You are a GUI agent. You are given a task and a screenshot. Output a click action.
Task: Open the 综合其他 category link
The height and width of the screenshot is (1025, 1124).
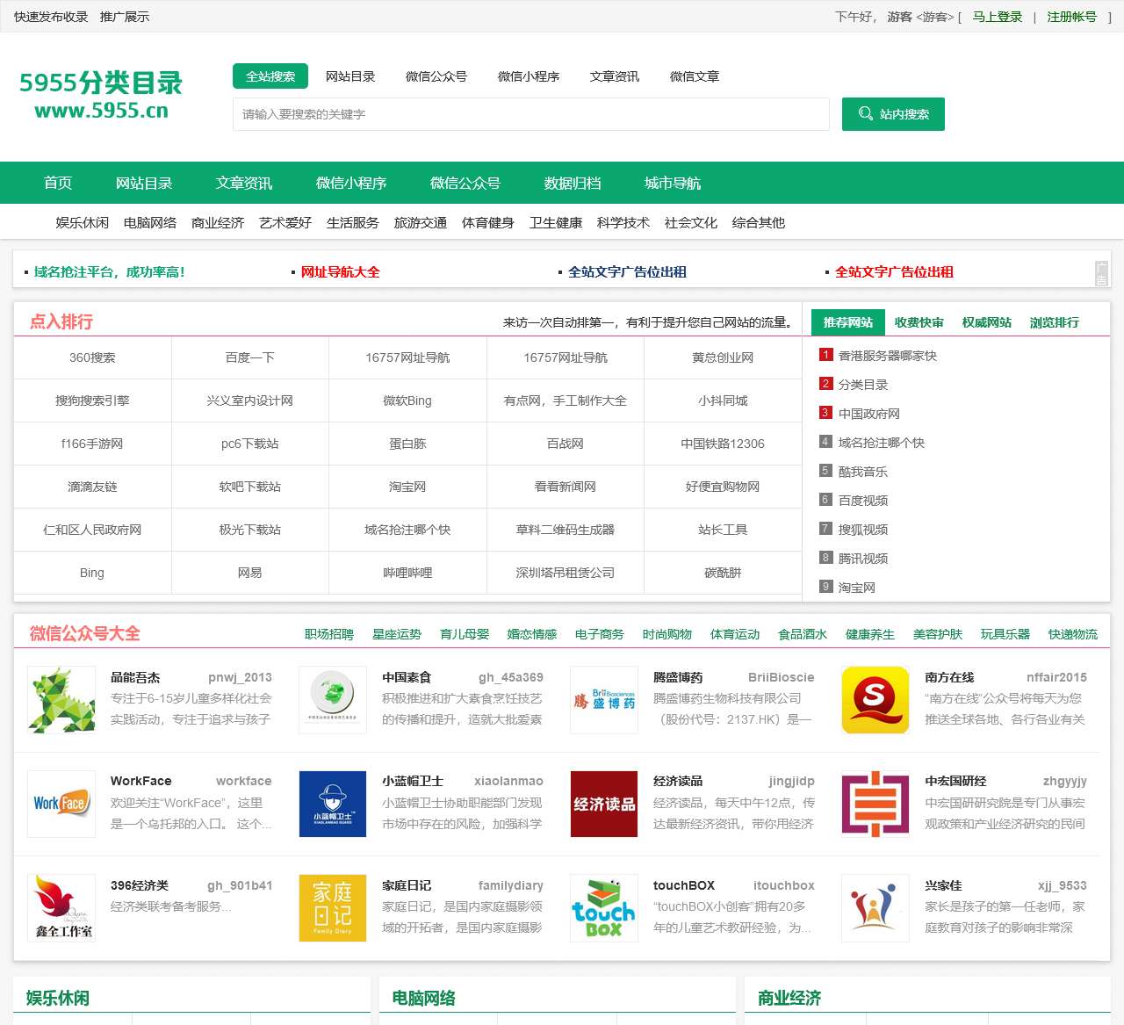pyautogui.click(x=759, y=222)
